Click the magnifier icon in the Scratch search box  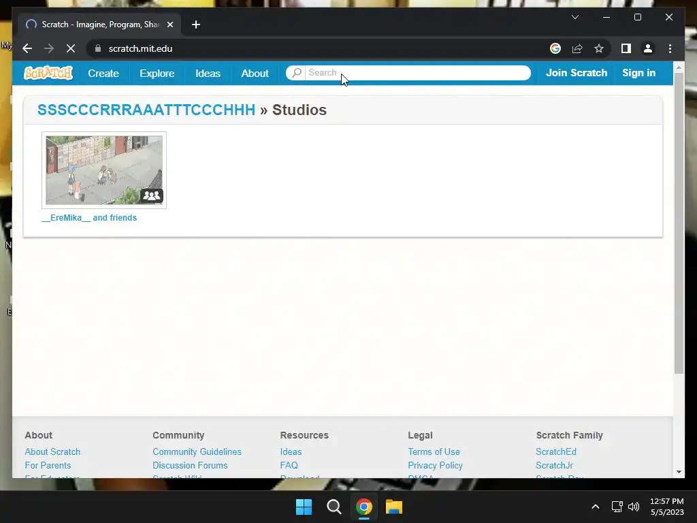pos(297,72)
